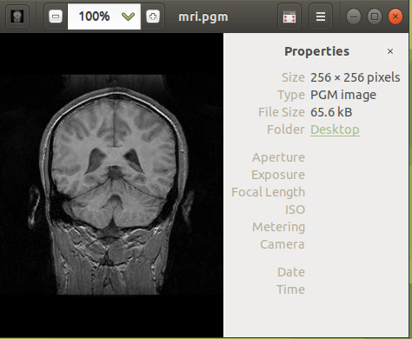Viewport: 412px width, 339px height.
Task: Open the image gallery view button
Action: [x=289, y=17]
